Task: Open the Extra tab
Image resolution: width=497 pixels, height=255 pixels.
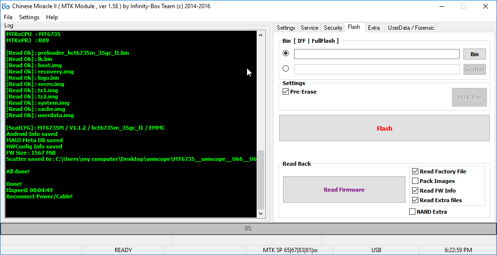Action: 374,28
